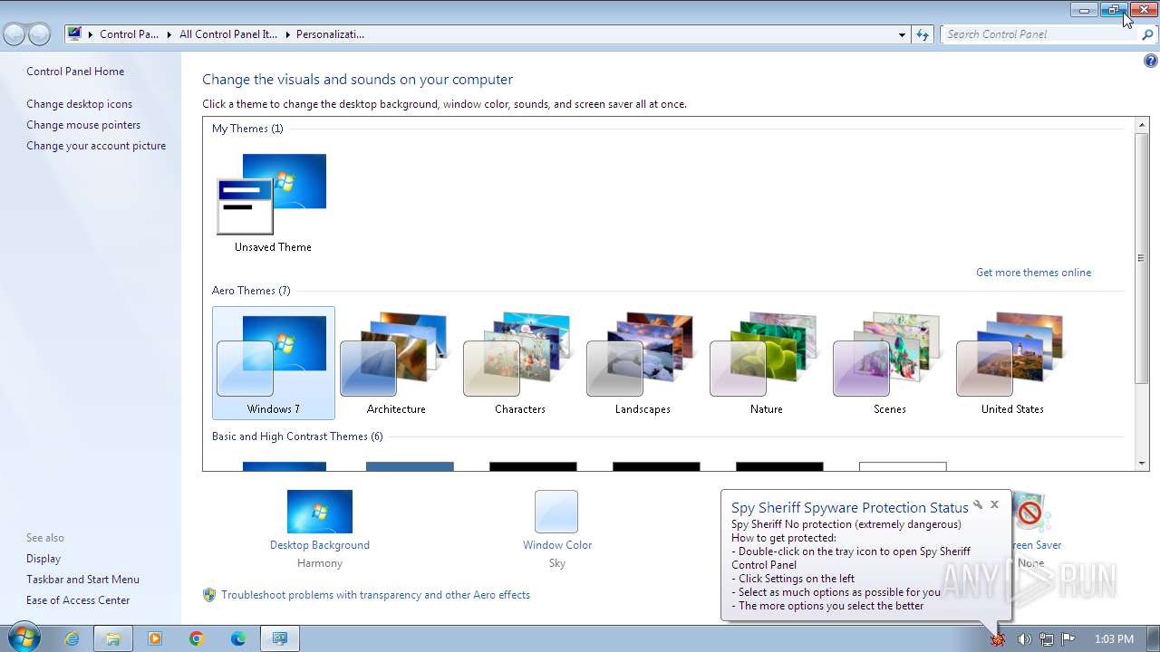Expand the Control Panel breadcrumb arrow
Viewport: 1160px width, 652px height.
(x=91, y=34)
